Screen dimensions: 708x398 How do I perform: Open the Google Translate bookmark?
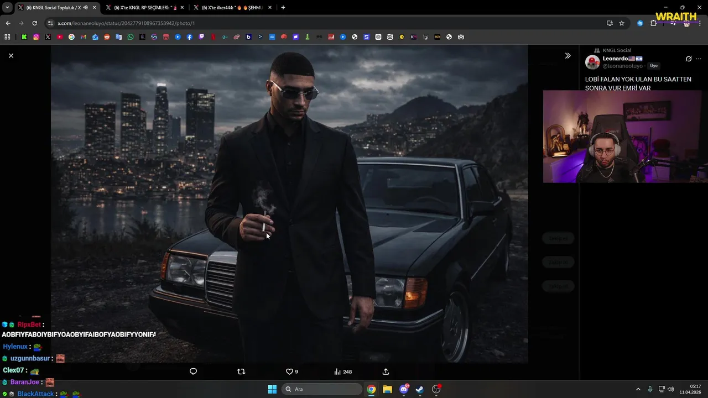[x=118, y=37]
